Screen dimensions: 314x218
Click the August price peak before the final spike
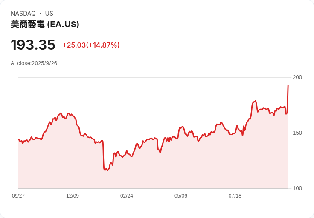click(256, 101)
